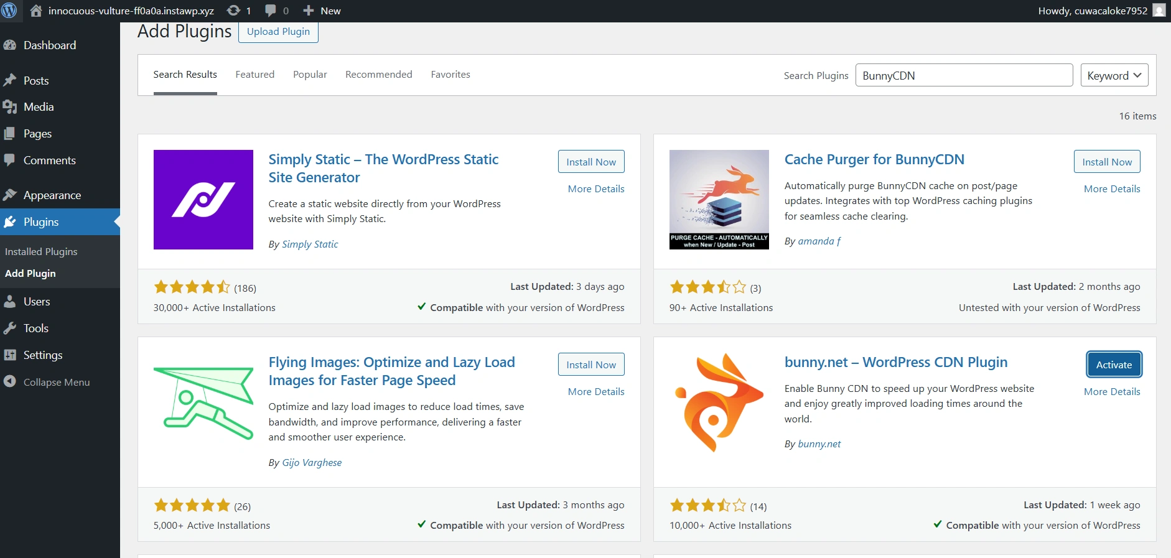Open Add Plugin submenu item
The width and height of the screenshot is (1171, 558).
[30, 274]
